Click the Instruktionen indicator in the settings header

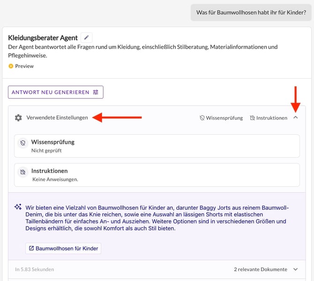tap(269, 118)
